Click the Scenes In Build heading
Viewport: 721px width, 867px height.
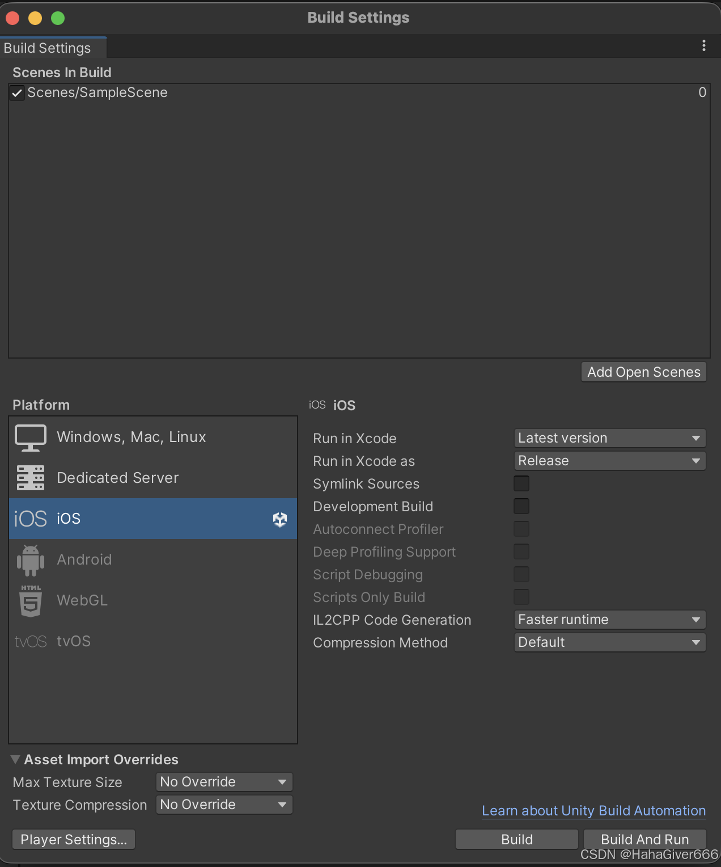(62, 73)
